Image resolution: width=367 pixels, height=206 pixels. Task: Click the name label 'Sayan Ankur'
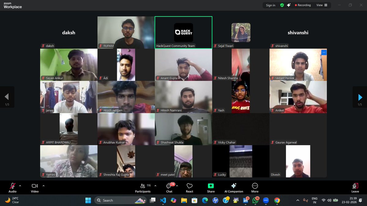click(54, 78)
